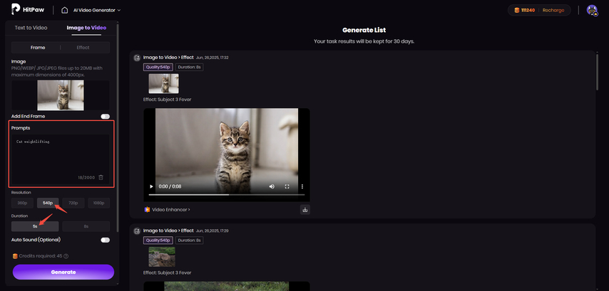The height and width of the screenshot is (291, 609).
Task: Set duration to 8s
Action: click(86, 226)
